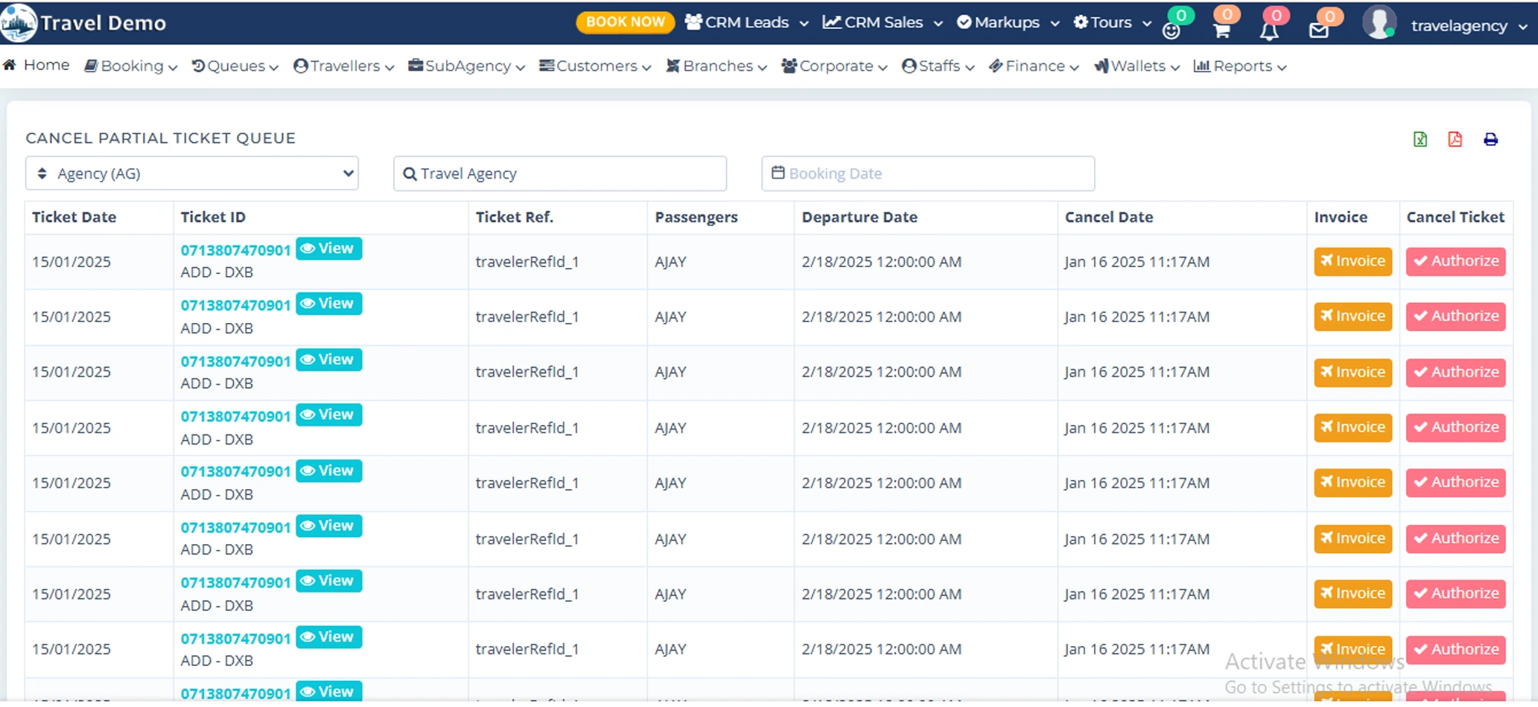Image resolution: width=1538 pixels, height=707 pixels.
Task: Click the BOOK NOW button
Action: click(x=625, y=22)
